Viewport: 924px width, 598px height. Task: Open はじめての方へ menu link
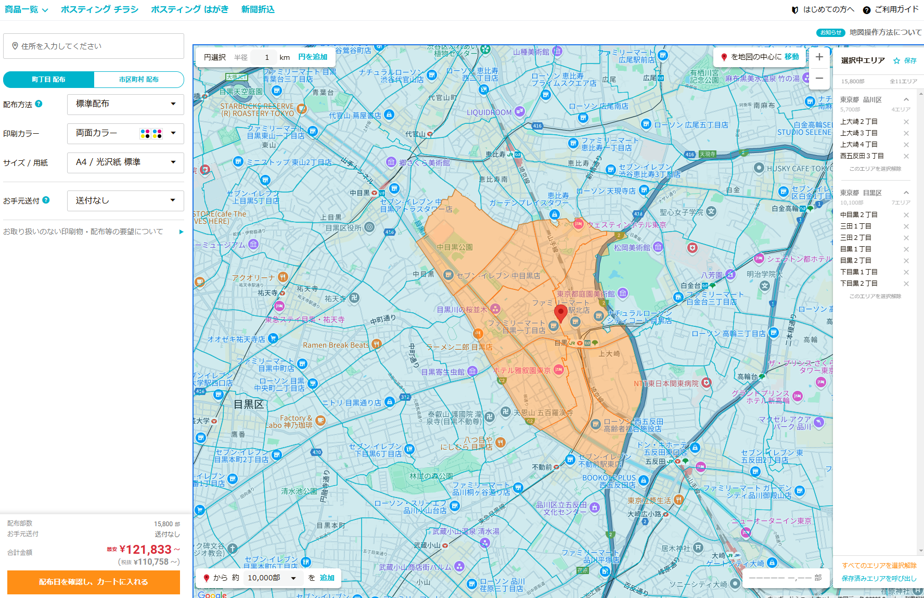(x=828, y=9)
